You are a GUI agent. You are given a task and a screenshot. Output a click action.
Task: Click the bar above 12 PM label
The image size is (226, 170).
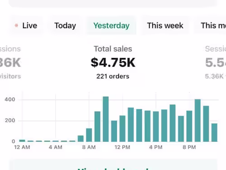click(122, 129)
